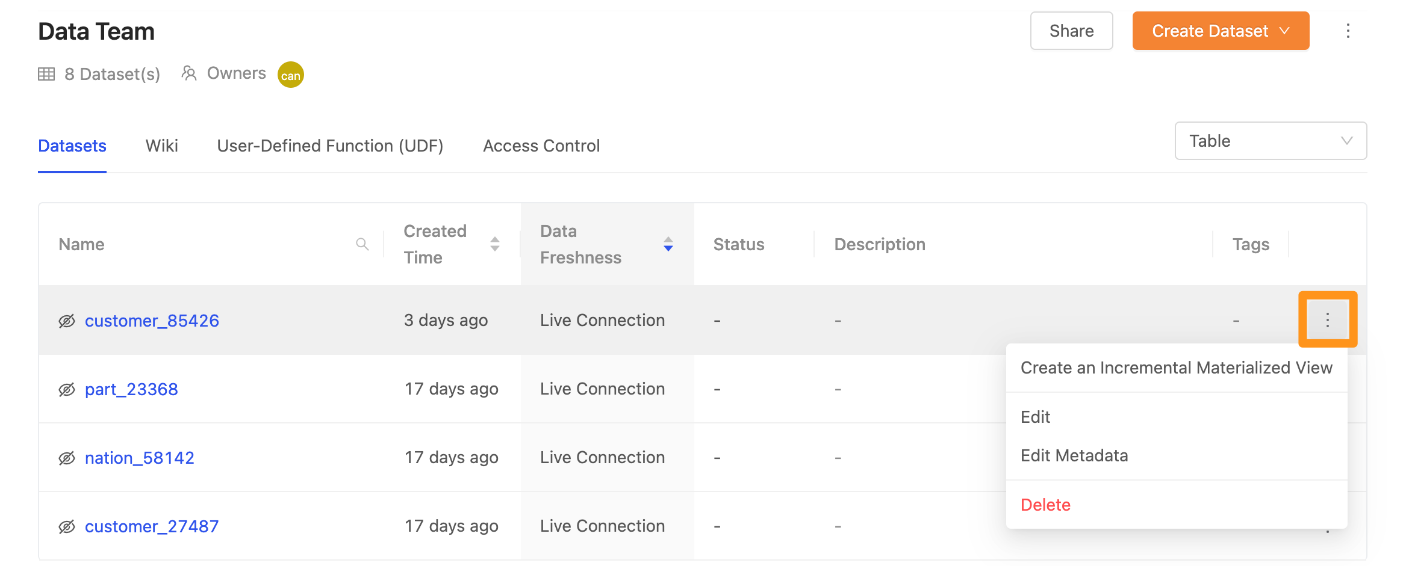Open the Access Control tab
The image size is (1406, 566).
(541, 146)
